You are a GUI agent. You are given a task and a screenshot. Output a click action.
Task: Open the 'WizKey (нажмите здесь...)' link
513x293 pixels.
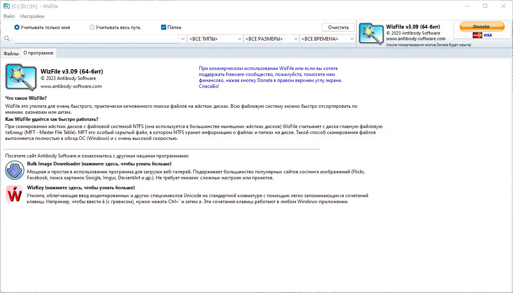tap(81, 188)
